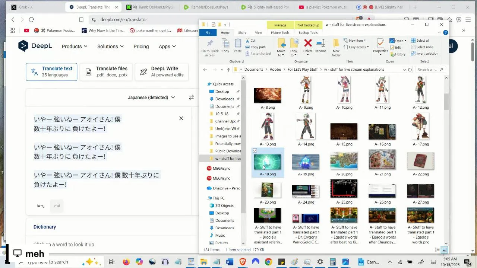Open the Japanese detected language dropdown
Viewport: 477px width, 268px height.
coord(151,98)
